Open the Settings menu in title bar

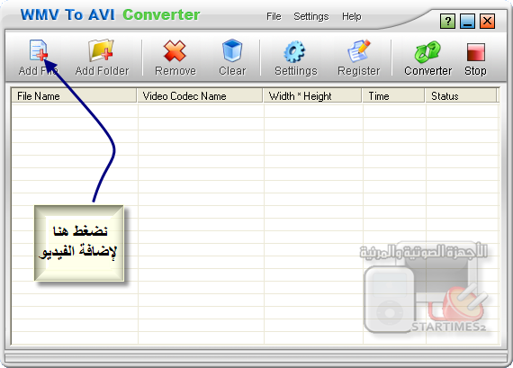click(x=311, y=16)
